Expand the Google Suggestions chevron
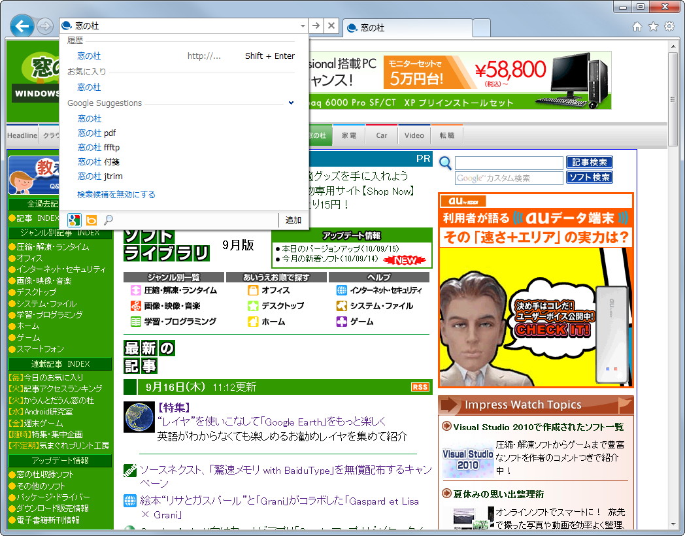 click(290, 103)
